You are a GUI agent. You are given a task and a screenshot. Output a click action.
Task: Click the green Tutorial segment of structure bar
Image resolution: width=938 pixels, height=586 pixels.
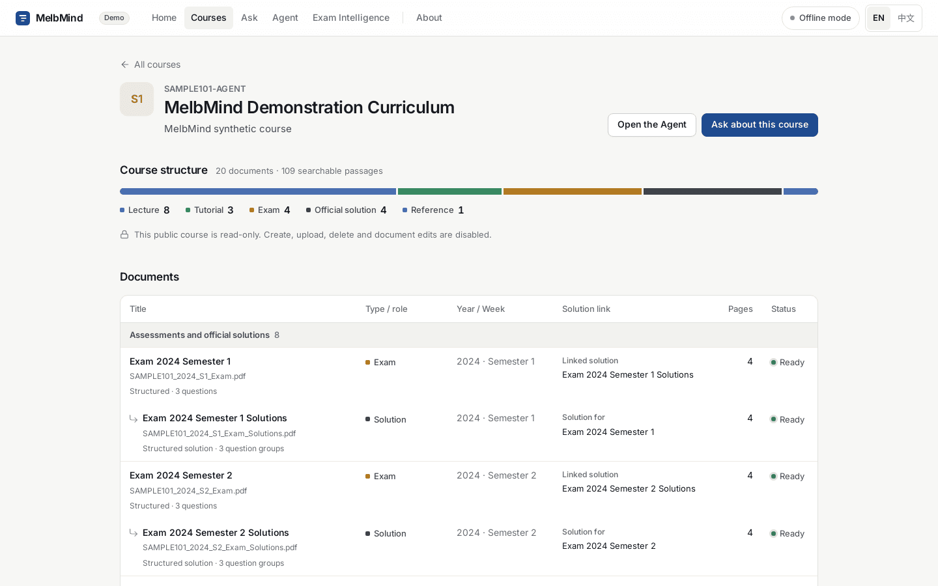click(449, 191)
